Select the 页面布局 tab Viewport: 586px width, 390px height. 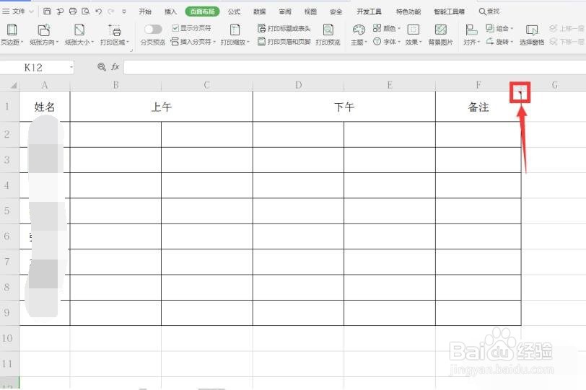[x=202, y=12]
